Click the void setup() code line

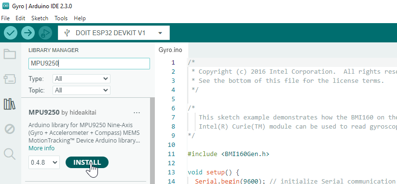pos(213,172)
